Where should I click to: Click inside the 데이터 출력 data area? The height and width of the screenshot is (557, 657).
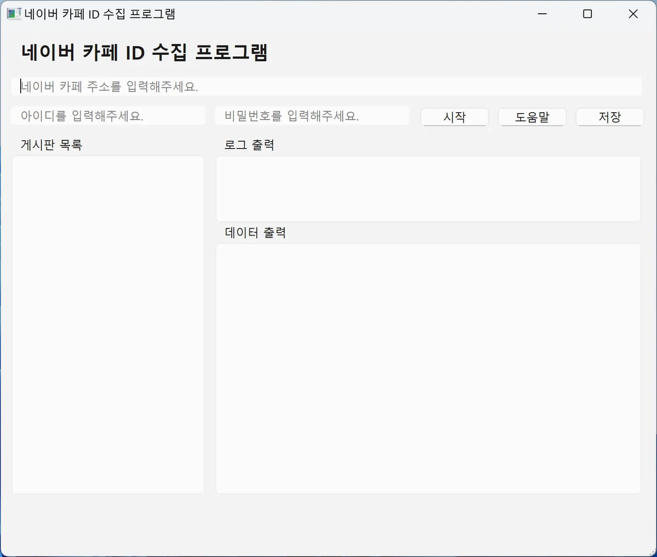click(428, 369)
